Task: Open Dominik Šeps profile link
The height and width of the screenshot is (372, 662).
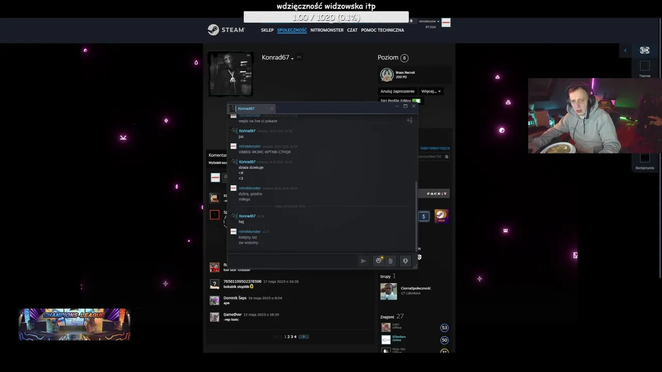Action: point(235,298)
